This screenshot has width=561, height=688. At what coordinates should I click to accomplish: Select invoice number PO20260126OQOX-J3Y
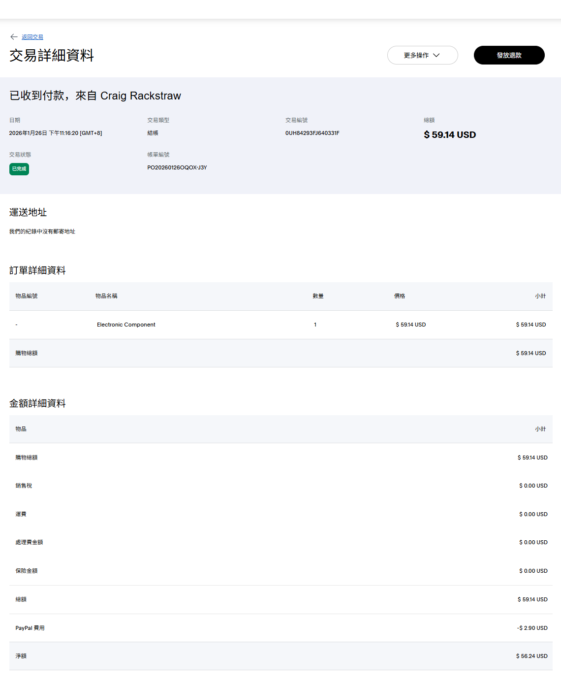click(x=177, y=167)
